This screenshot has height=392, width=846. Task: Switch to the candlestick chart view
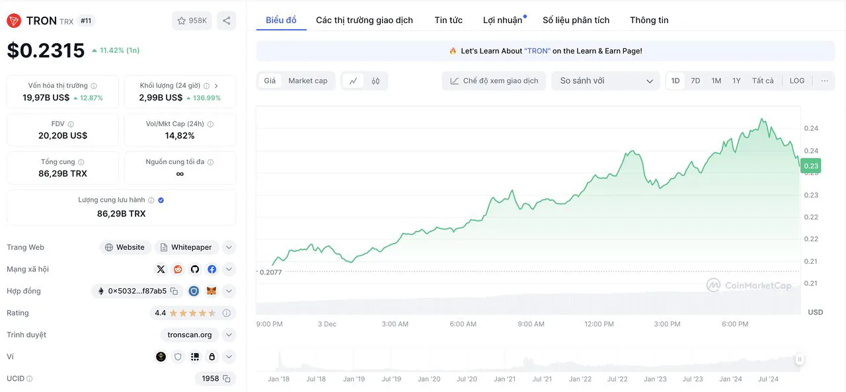[x=375, y=81]
